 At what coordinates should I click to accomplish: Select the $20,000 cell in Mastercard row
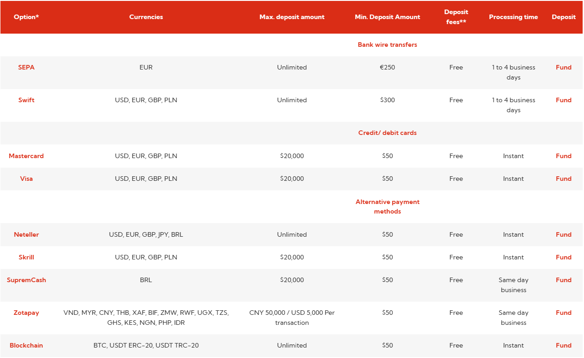pos(292,156)
